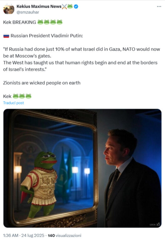Open the attached image in the post
This screenshot has width=165, height=241.
[x=82, y=168]
